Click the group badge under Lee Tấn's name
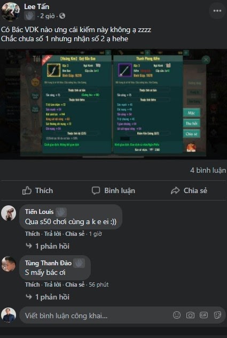 [29, 16]
